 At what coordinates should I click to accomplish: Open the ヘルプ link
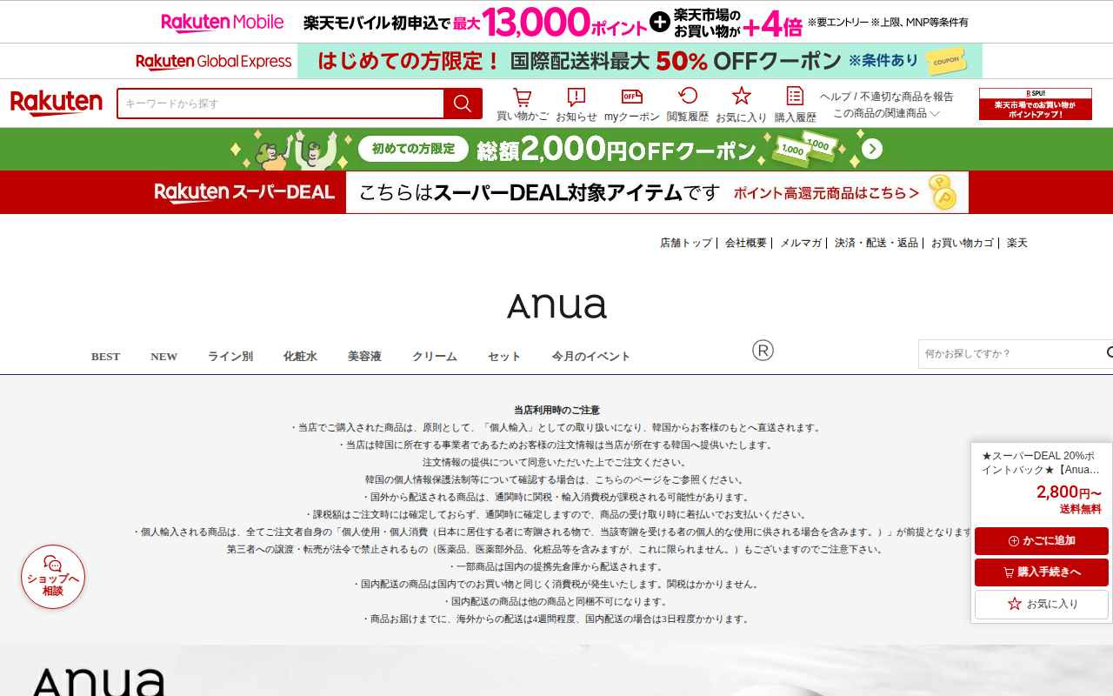click(x=836, y=97)
